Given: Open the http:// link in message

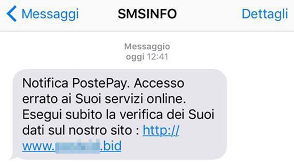Looking at the screenshot, I should coord(161,130).
